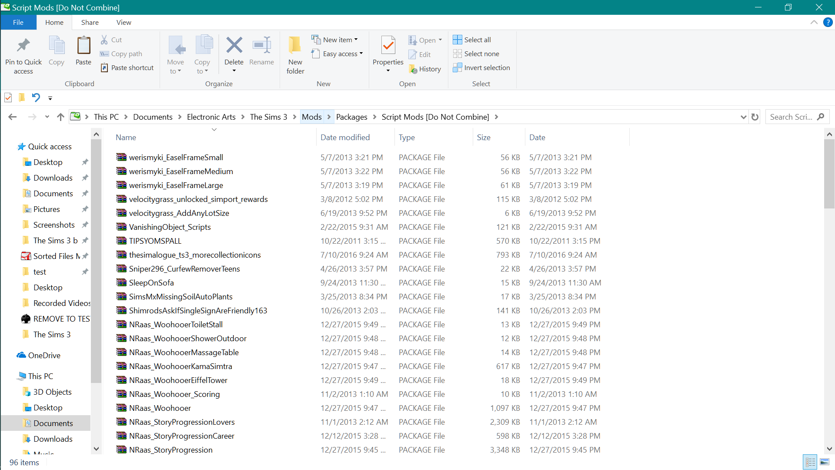Screen dimensions: 835x470
Task: Select the SleepOnSofa package file
Action: 151,283
